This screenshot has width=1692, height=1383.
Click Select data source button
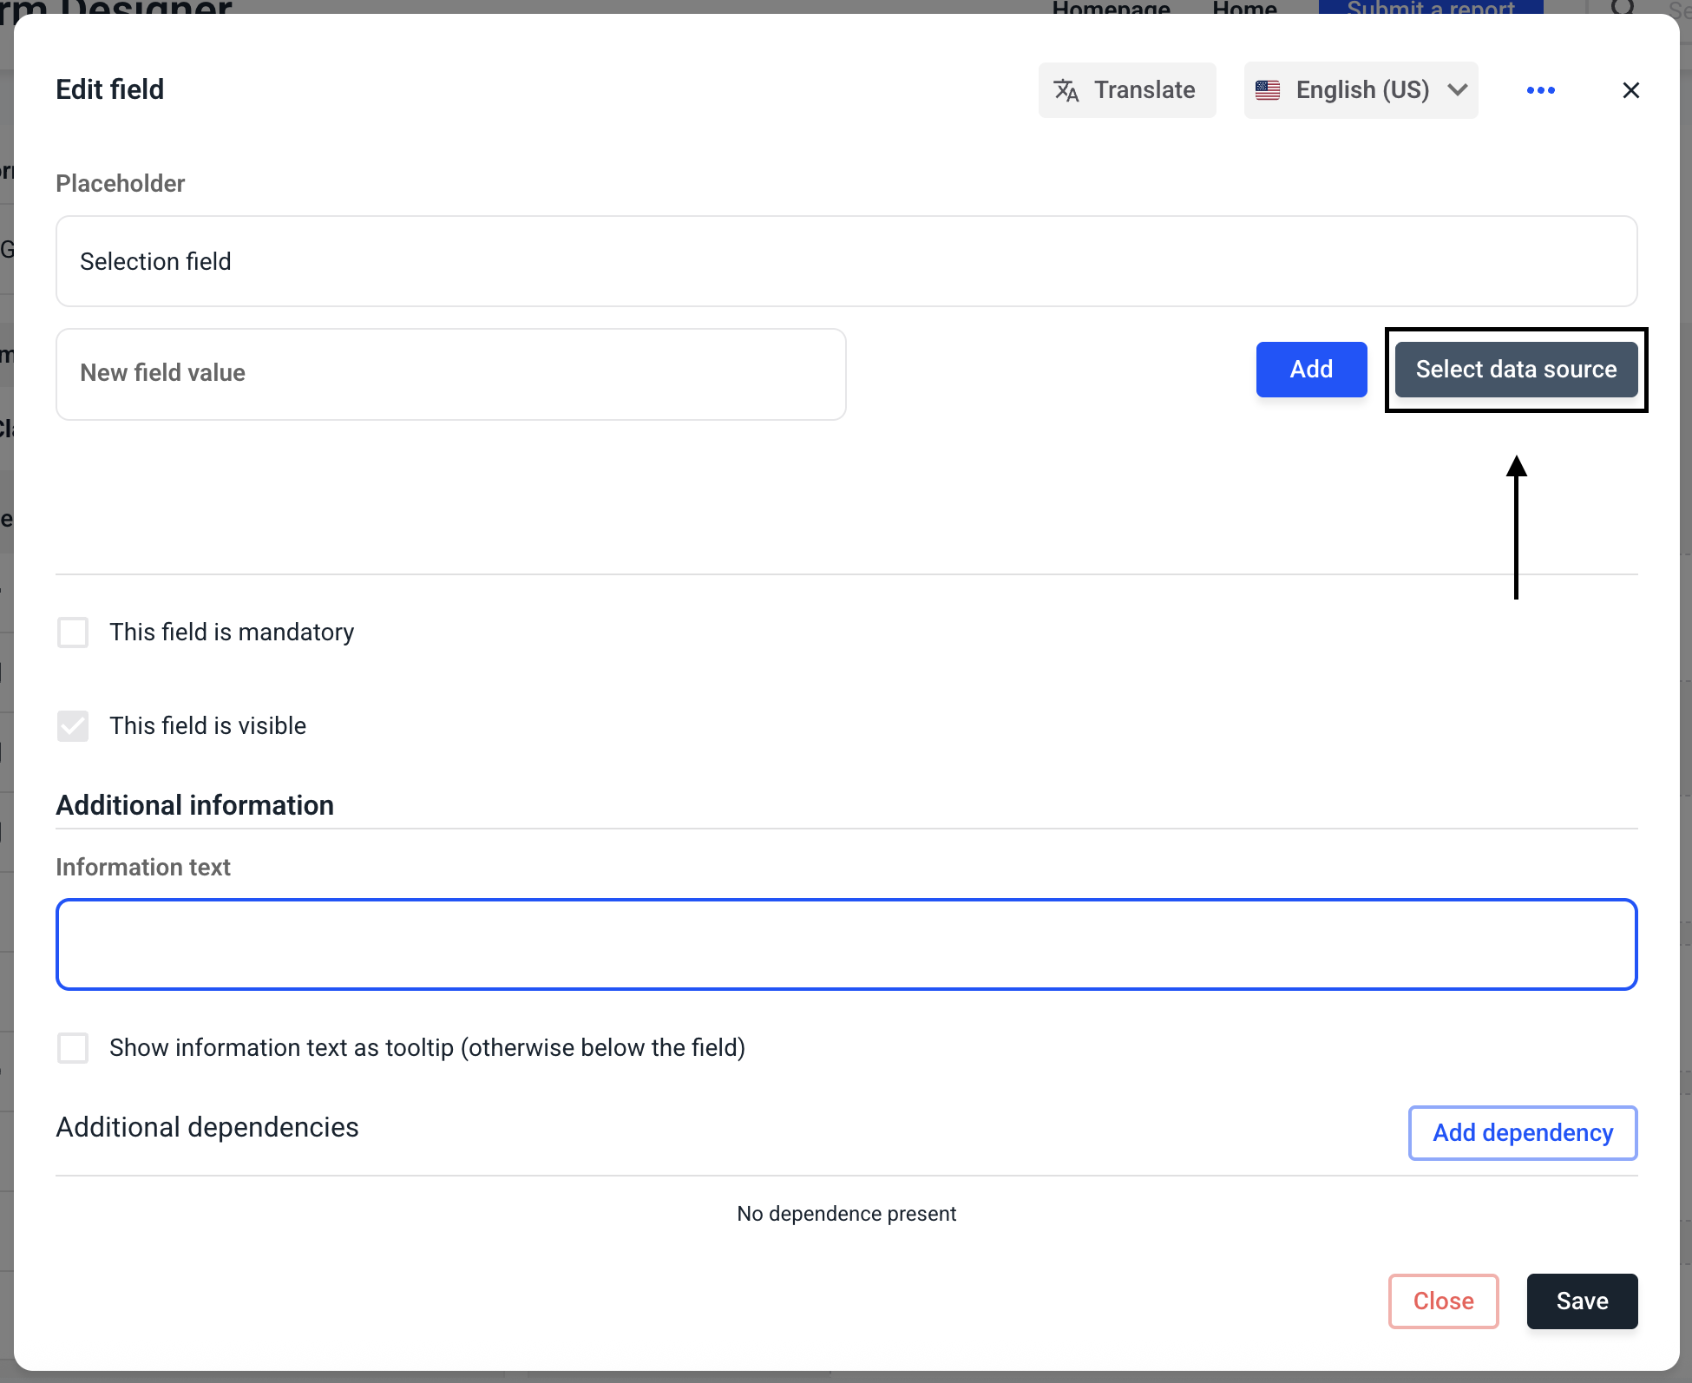pyautogui.click(x=1516, y=370)
